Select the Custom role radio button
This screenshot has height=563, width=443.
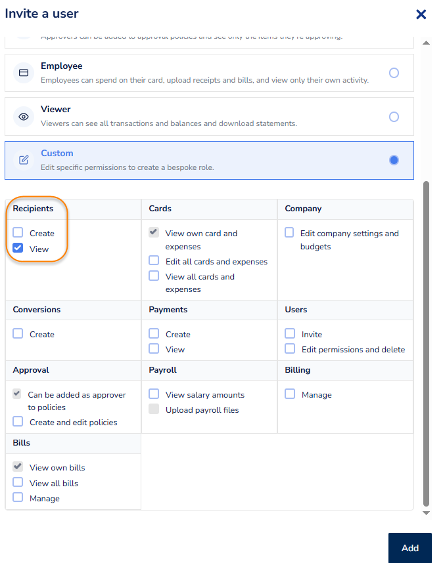pyautogui.click(x=394, y=160)
